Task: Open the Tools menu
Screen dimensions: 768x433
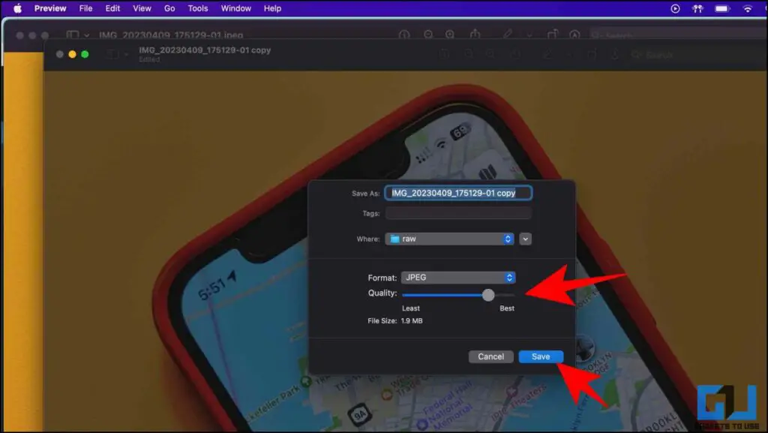Action: coord(198,8)
